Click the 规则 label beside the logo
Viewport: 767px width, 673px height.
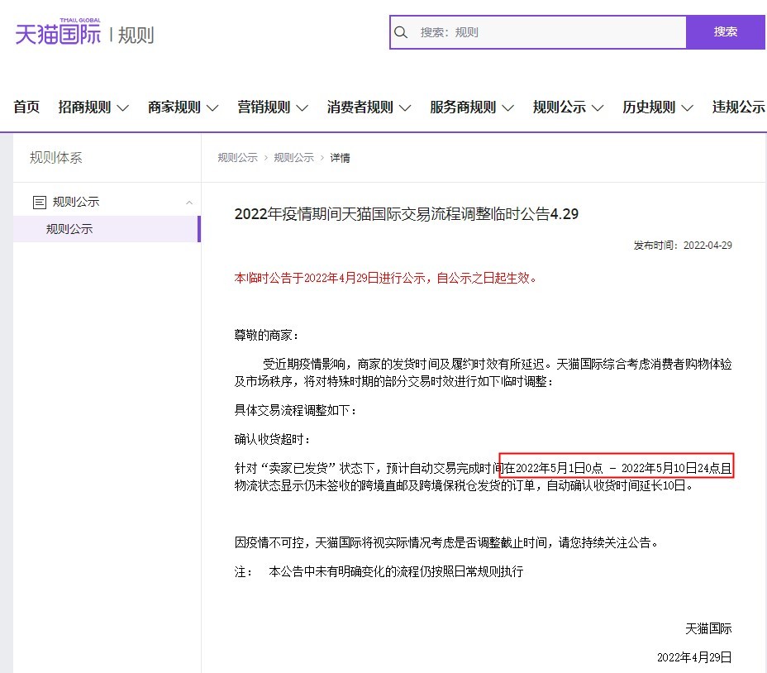(x=136, y=36)
